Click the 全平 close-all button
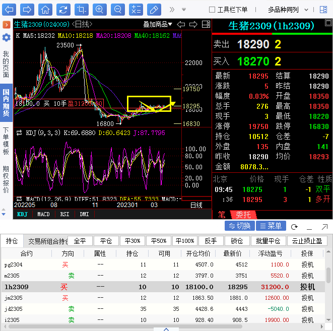This screenshot has width=333, height=331. coord(80,241)
